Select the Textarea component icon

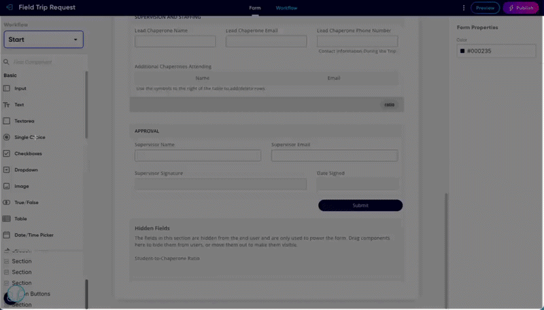click(7, 121)
